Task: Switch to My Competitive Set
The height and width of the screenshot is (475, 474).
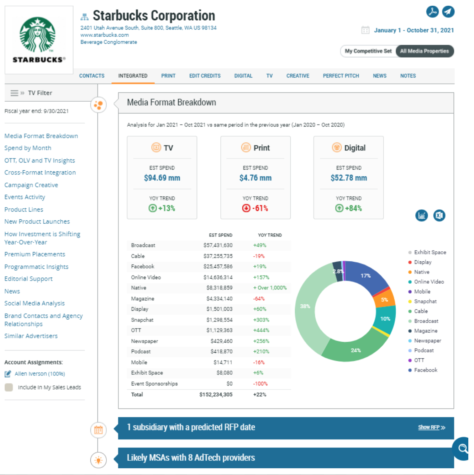Action: (x=368, y=51)
